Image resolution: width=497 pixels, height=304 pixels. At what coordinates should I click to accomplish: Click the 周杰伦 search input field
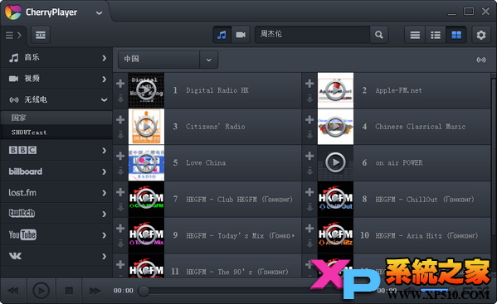pyautogui.click(x=312, y=34)
